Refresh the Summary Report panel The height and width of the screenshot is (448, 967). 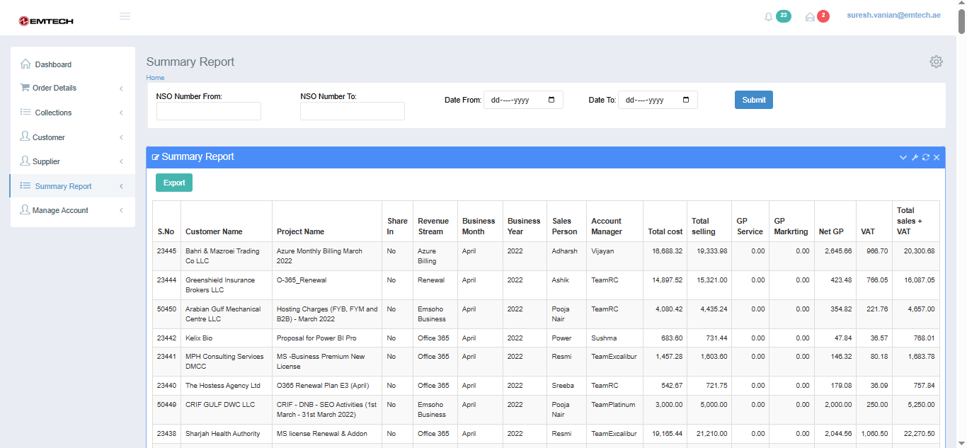(925, 157)
